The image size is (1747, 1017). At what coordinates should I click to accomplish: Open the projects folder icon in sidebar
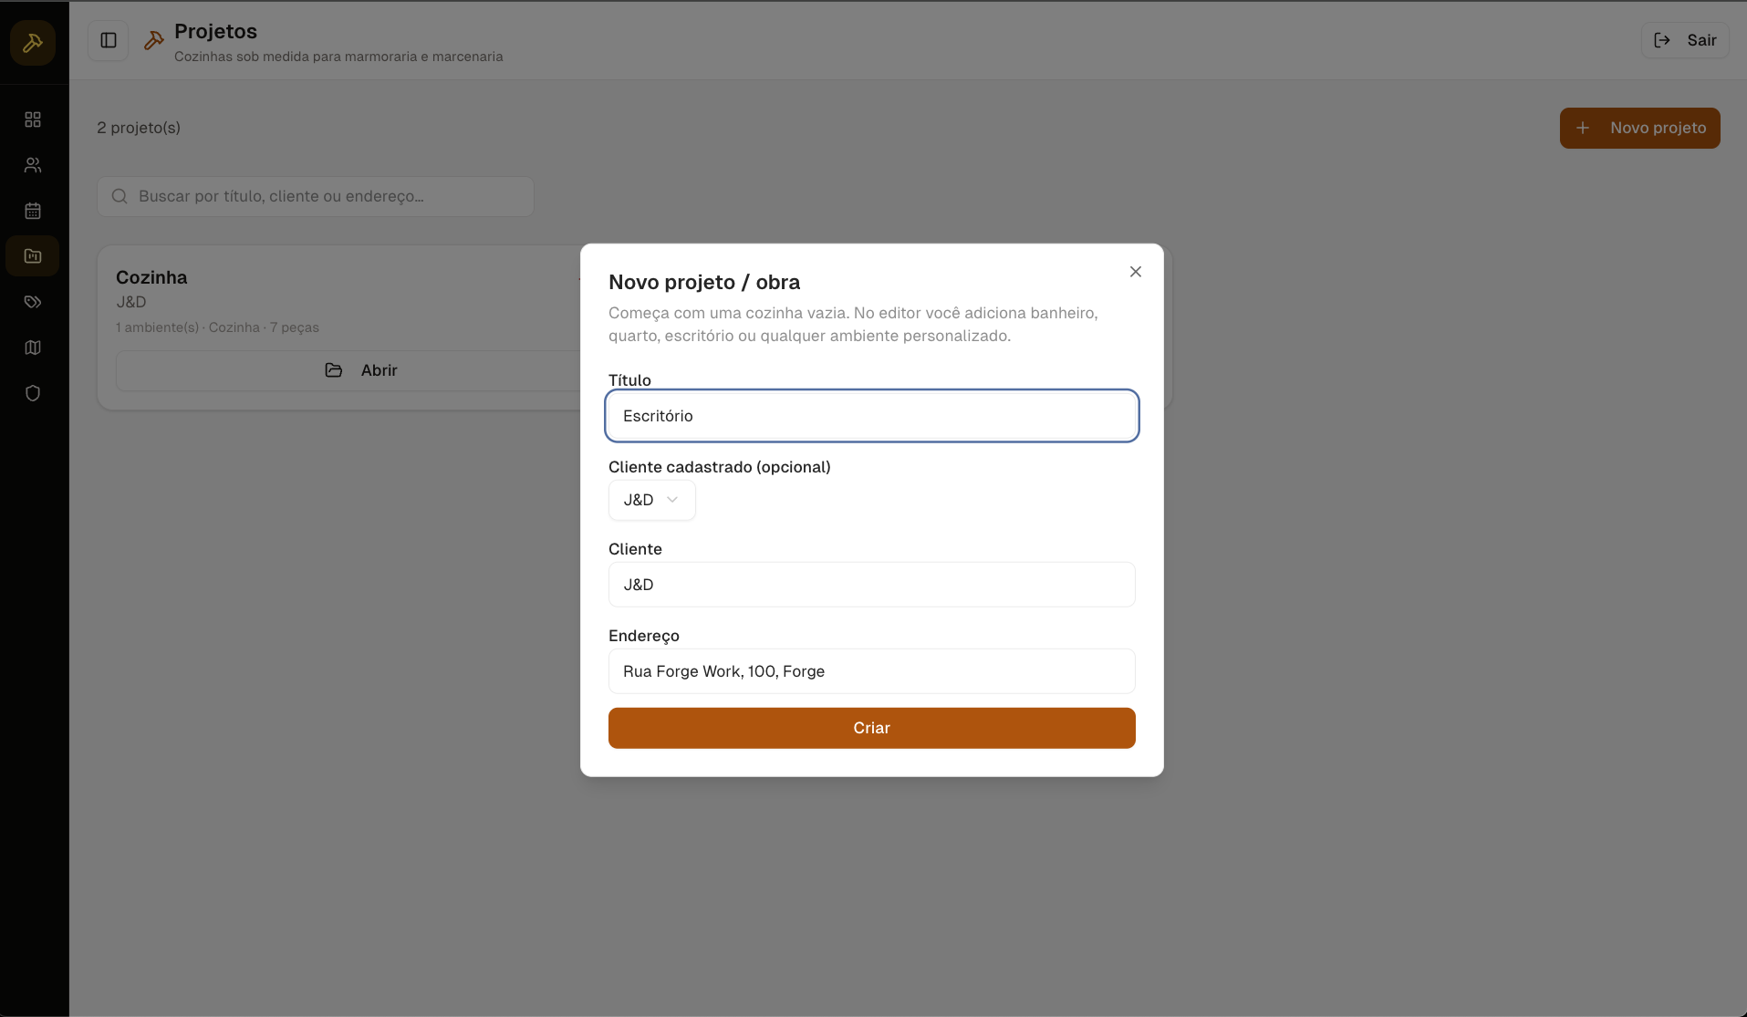pyautogui.click(x=33, y=256)
